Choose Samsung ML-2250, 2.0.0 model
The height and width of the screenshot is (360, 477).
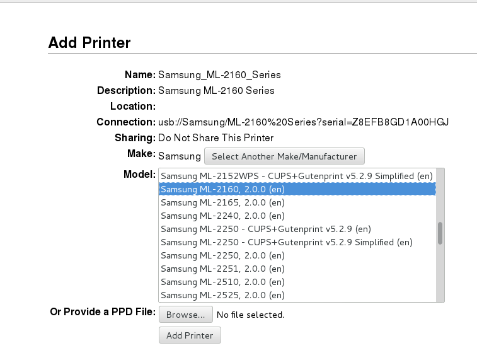[222, 255]
